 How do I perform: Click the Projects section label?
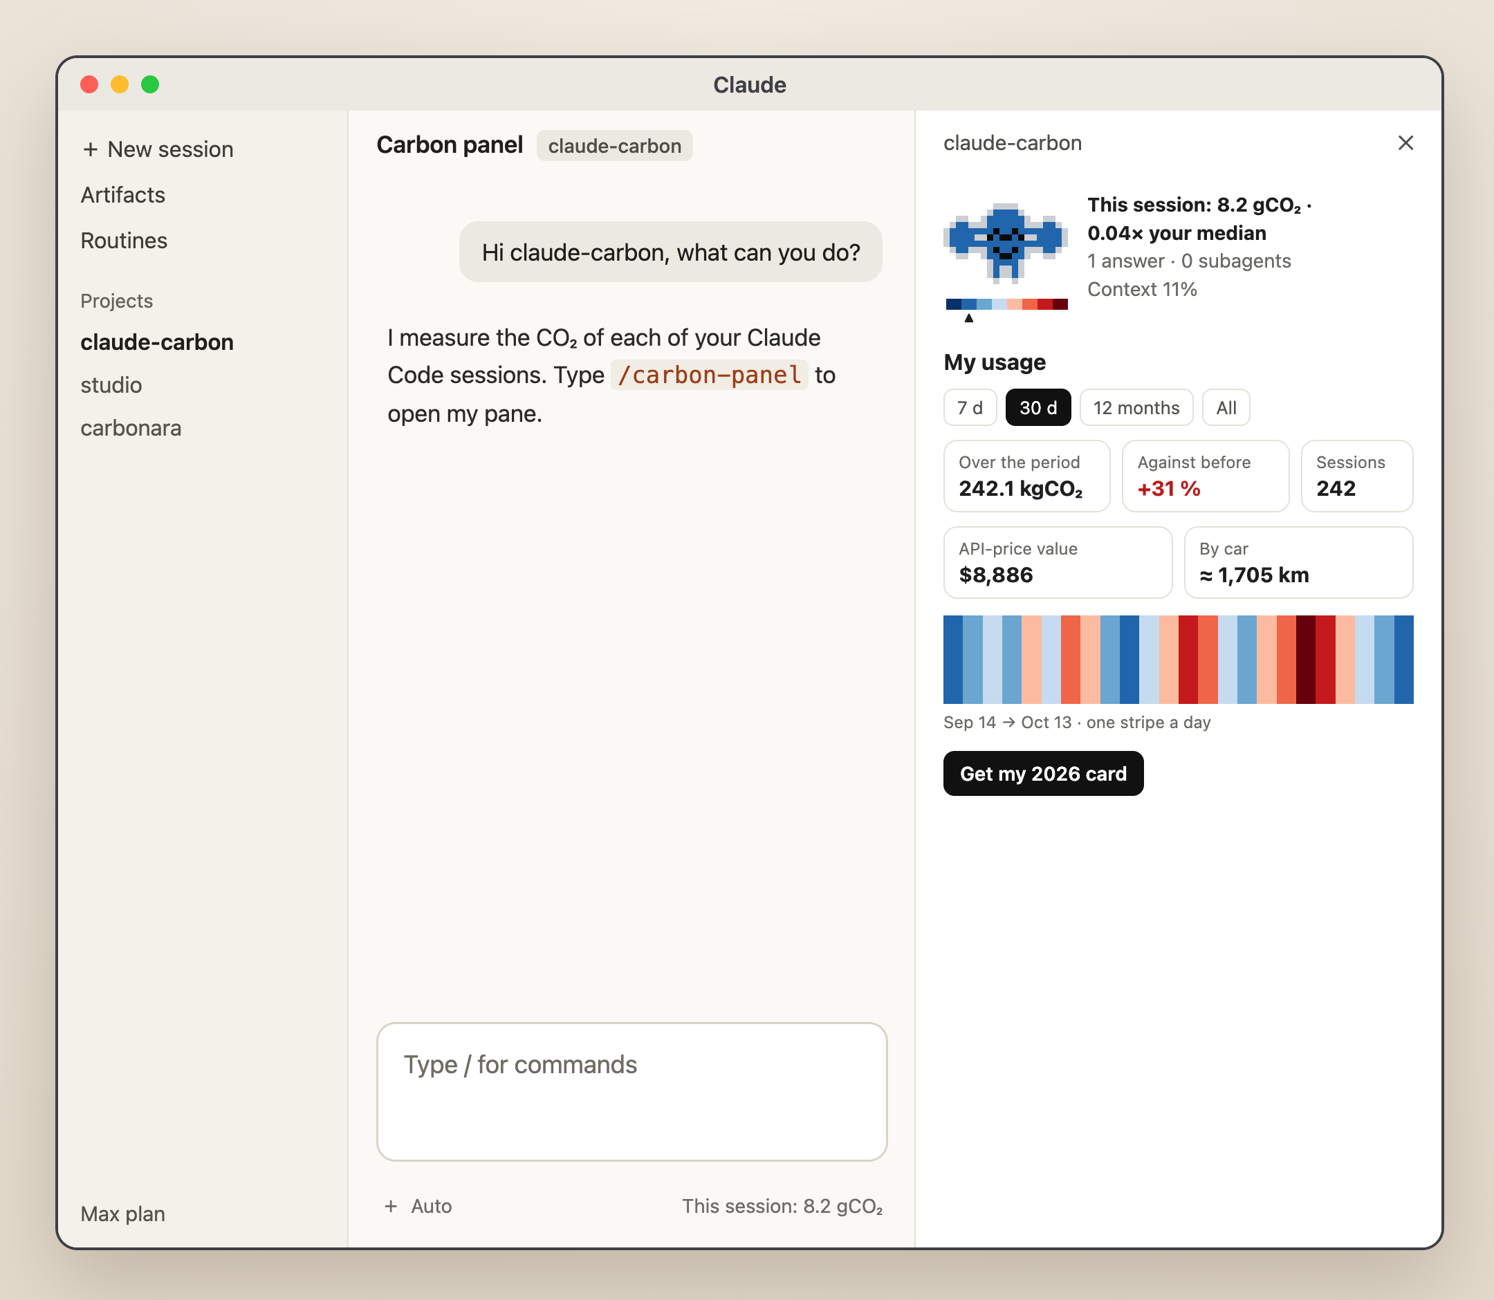pos(116,301)
